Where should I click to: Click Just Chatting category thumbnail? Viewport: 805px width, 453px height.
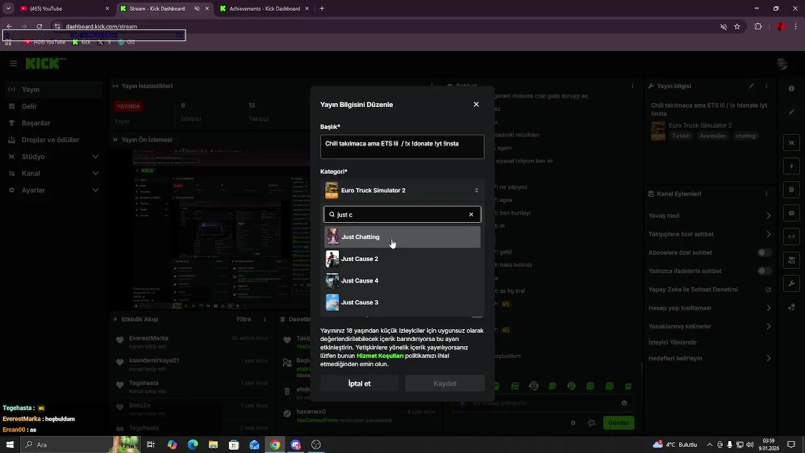click(x=333, y=237)
